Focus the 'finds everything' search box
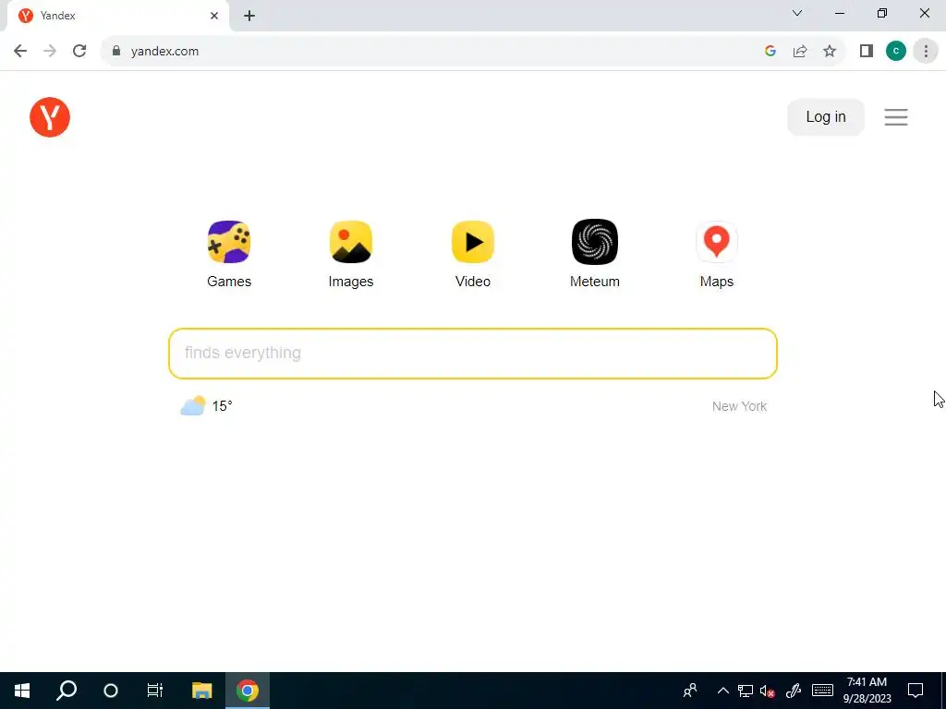Screen dimensions: 946x709 (x=472, y=354)
